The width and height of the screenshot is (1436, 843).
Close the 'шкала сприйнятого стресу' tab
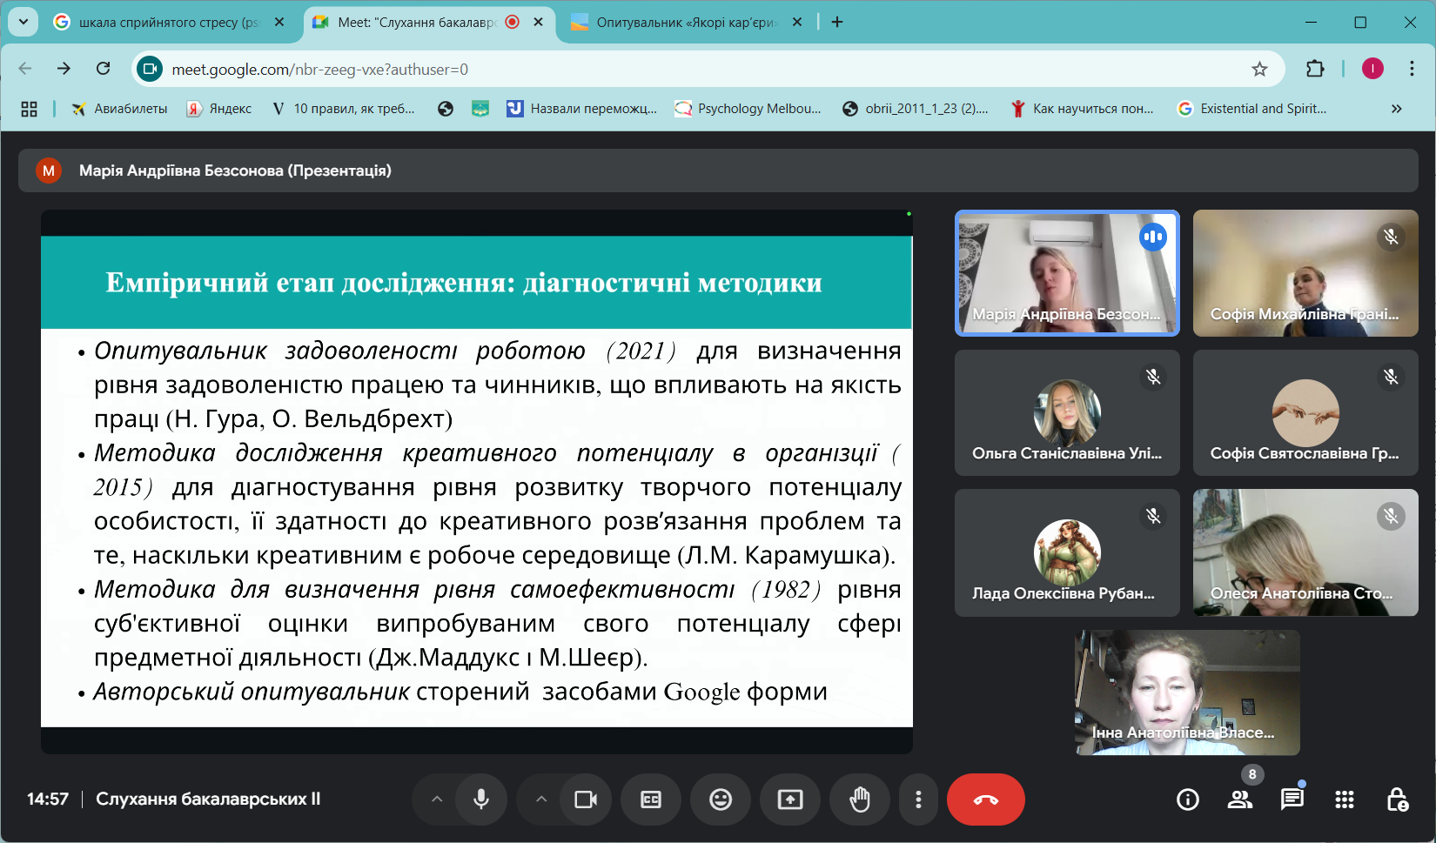(279, 22)
